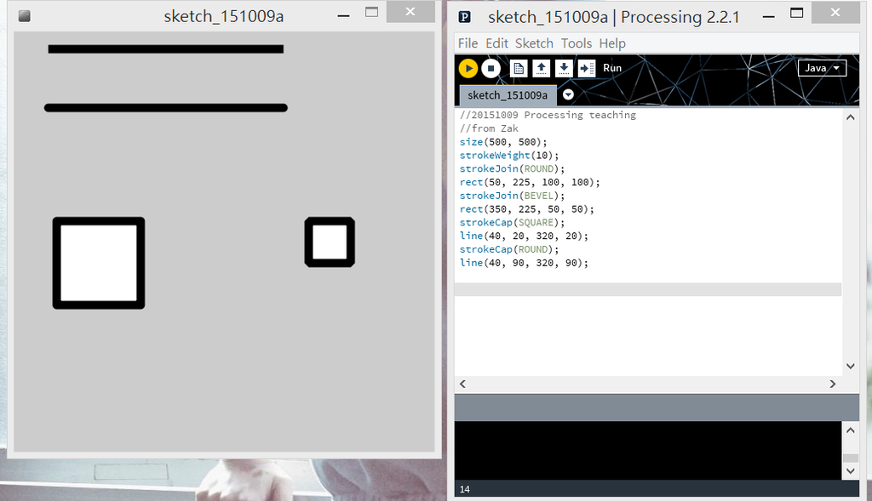
Task: Create a new sketch with the page icon
Action: coord(519,68)
